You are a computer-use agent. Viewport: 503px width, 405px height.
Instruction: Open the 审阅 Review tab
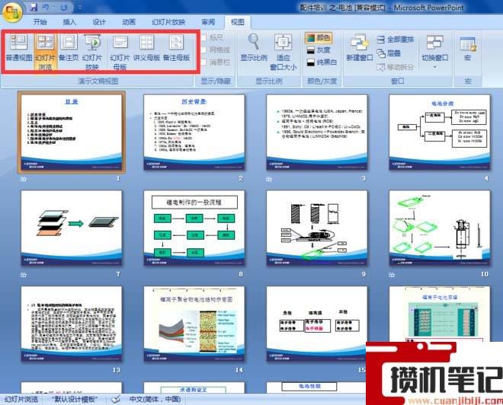pyautogui.click(x=208, y=22)
